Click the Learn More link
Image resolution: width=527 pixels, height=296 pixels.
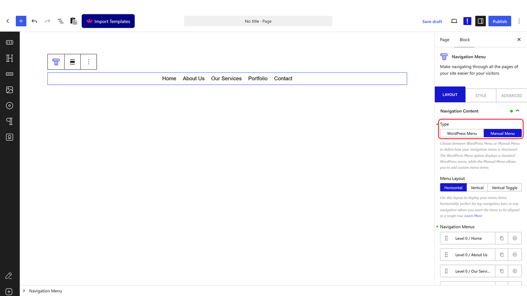coord(473,216)
